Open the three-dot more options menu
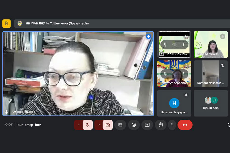The height and width of the screenshot is (153, 230). point(172,125)
